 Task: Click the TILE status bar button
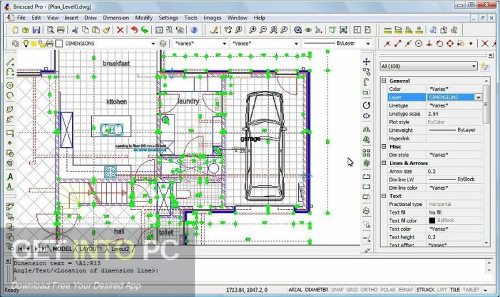(x=454, y=290)
